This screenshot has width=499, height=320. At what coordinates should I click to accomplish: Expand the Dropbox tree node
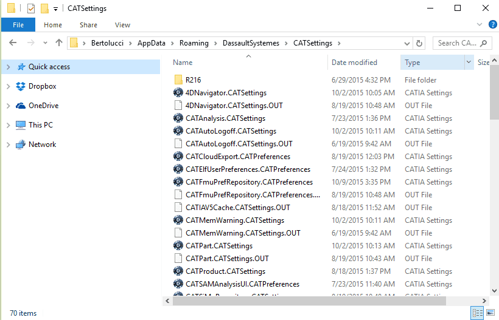9,86
